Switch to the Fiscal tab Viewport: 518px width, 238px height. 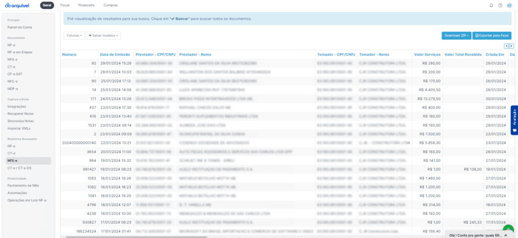pos(65,5)
